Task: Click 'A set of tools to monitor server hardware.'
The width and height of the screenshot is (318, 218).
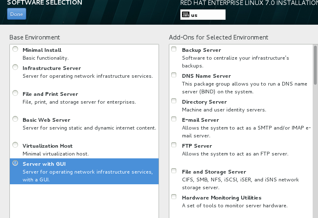Action: coord(235,206)
